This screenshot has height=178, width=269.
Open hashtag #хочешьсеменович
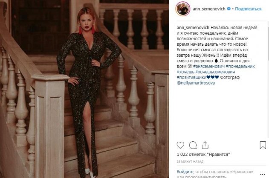[x=215, y=72]
